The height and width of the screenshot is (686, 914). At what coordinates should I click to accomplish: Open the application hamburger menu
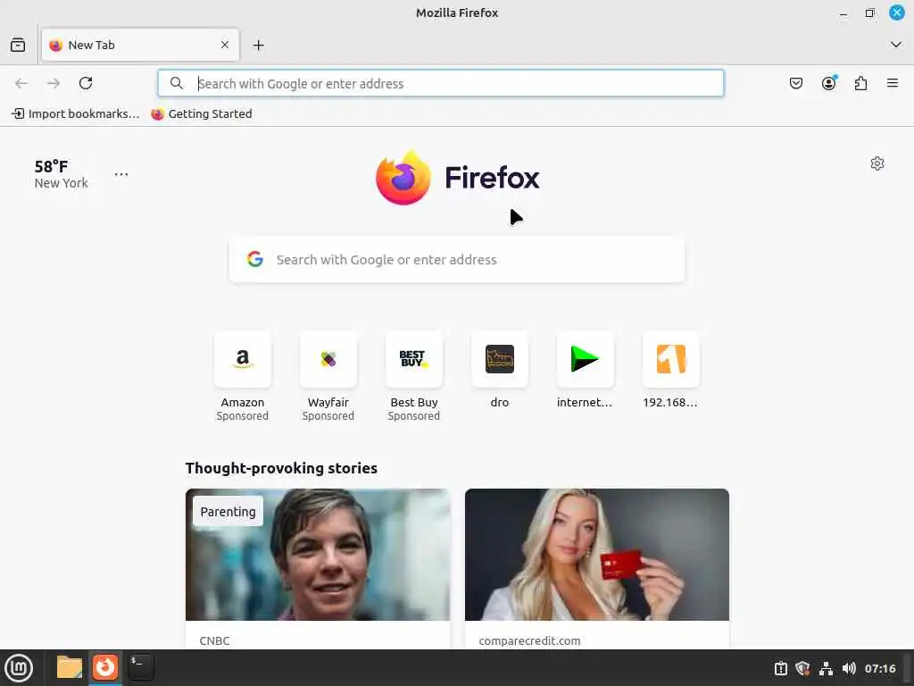coord(893,83)
